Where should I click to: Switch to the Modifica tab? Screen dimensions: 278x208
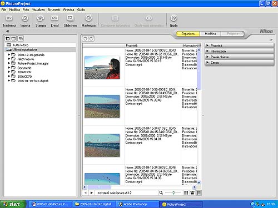click(x=210, y=34)
